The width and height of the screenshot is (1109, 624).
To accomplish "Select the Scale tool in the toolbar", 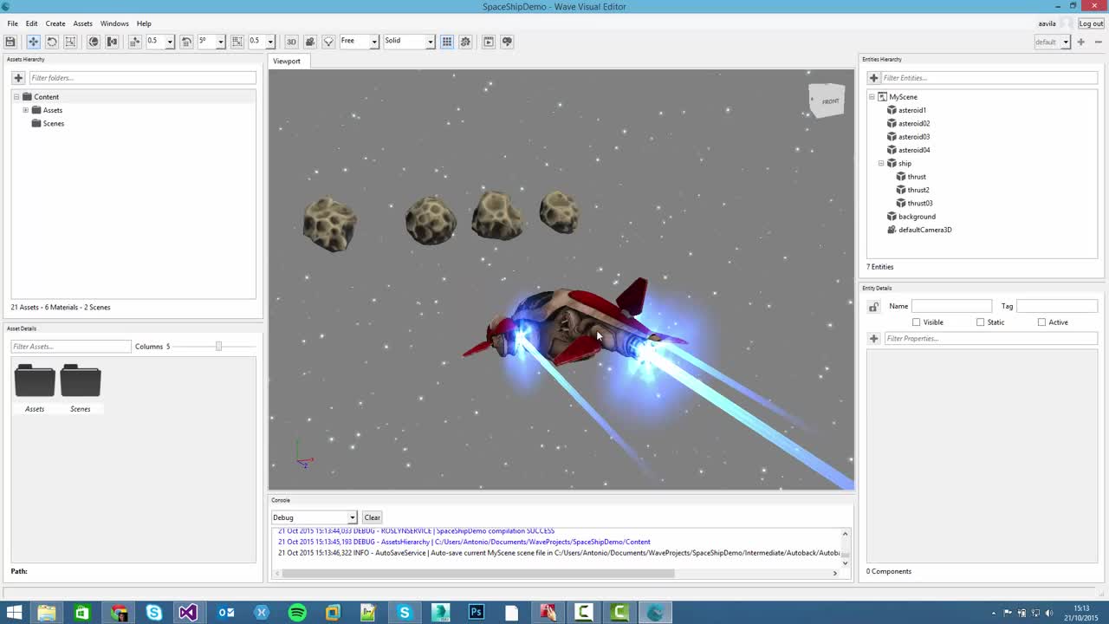I will [70, 41].
